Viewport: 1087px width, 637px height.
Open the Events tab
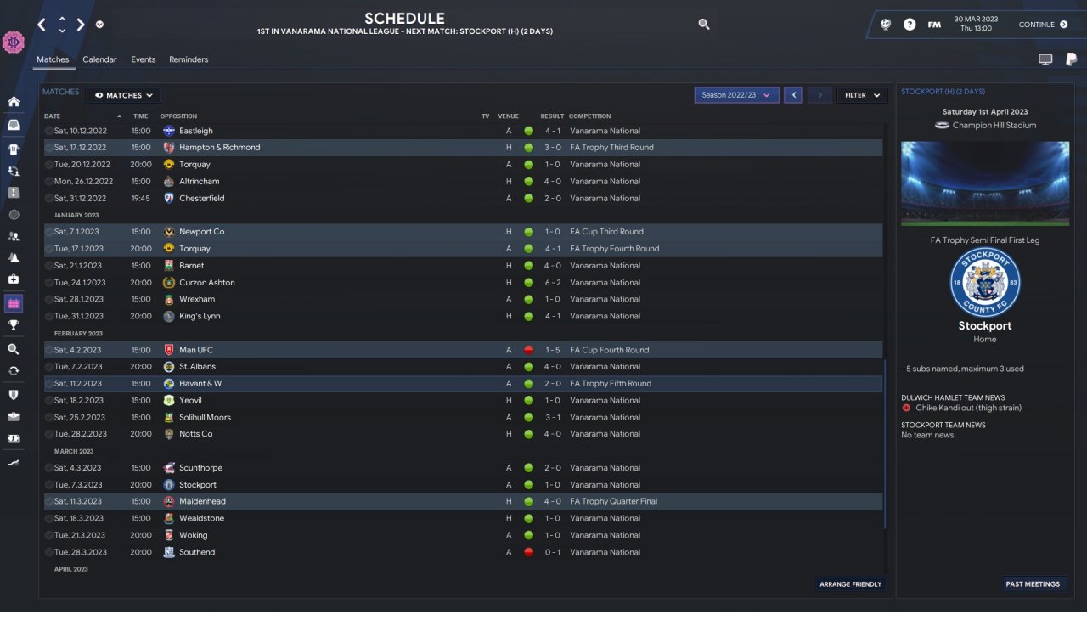(x=144, y=59)
